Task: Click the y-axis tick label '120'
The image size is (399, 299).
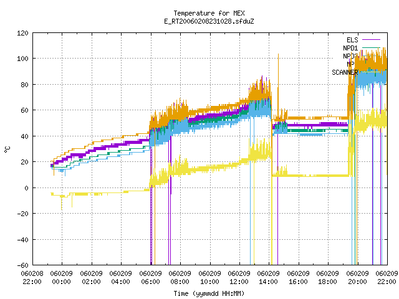Action: pos(22,33)
